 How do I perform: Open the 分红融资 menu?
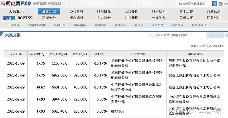point(159,18)
